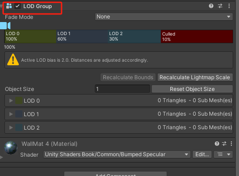The height and width of the screenshot is (176, 239).
Task: Expand the LOD 2 renderers section
Action: 11,127
